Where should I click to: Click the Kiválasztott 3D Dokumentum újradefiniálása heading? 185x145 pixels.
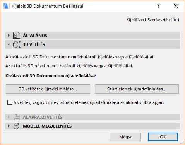(x=51, y=76)
